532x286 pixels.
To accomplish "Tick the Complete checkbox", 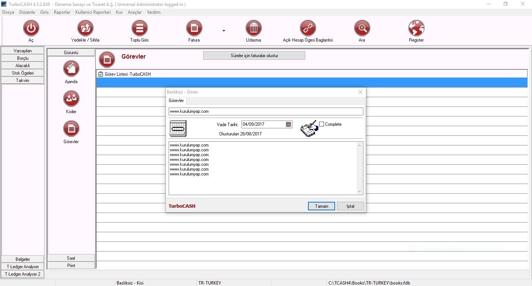I will coord(322,124).
